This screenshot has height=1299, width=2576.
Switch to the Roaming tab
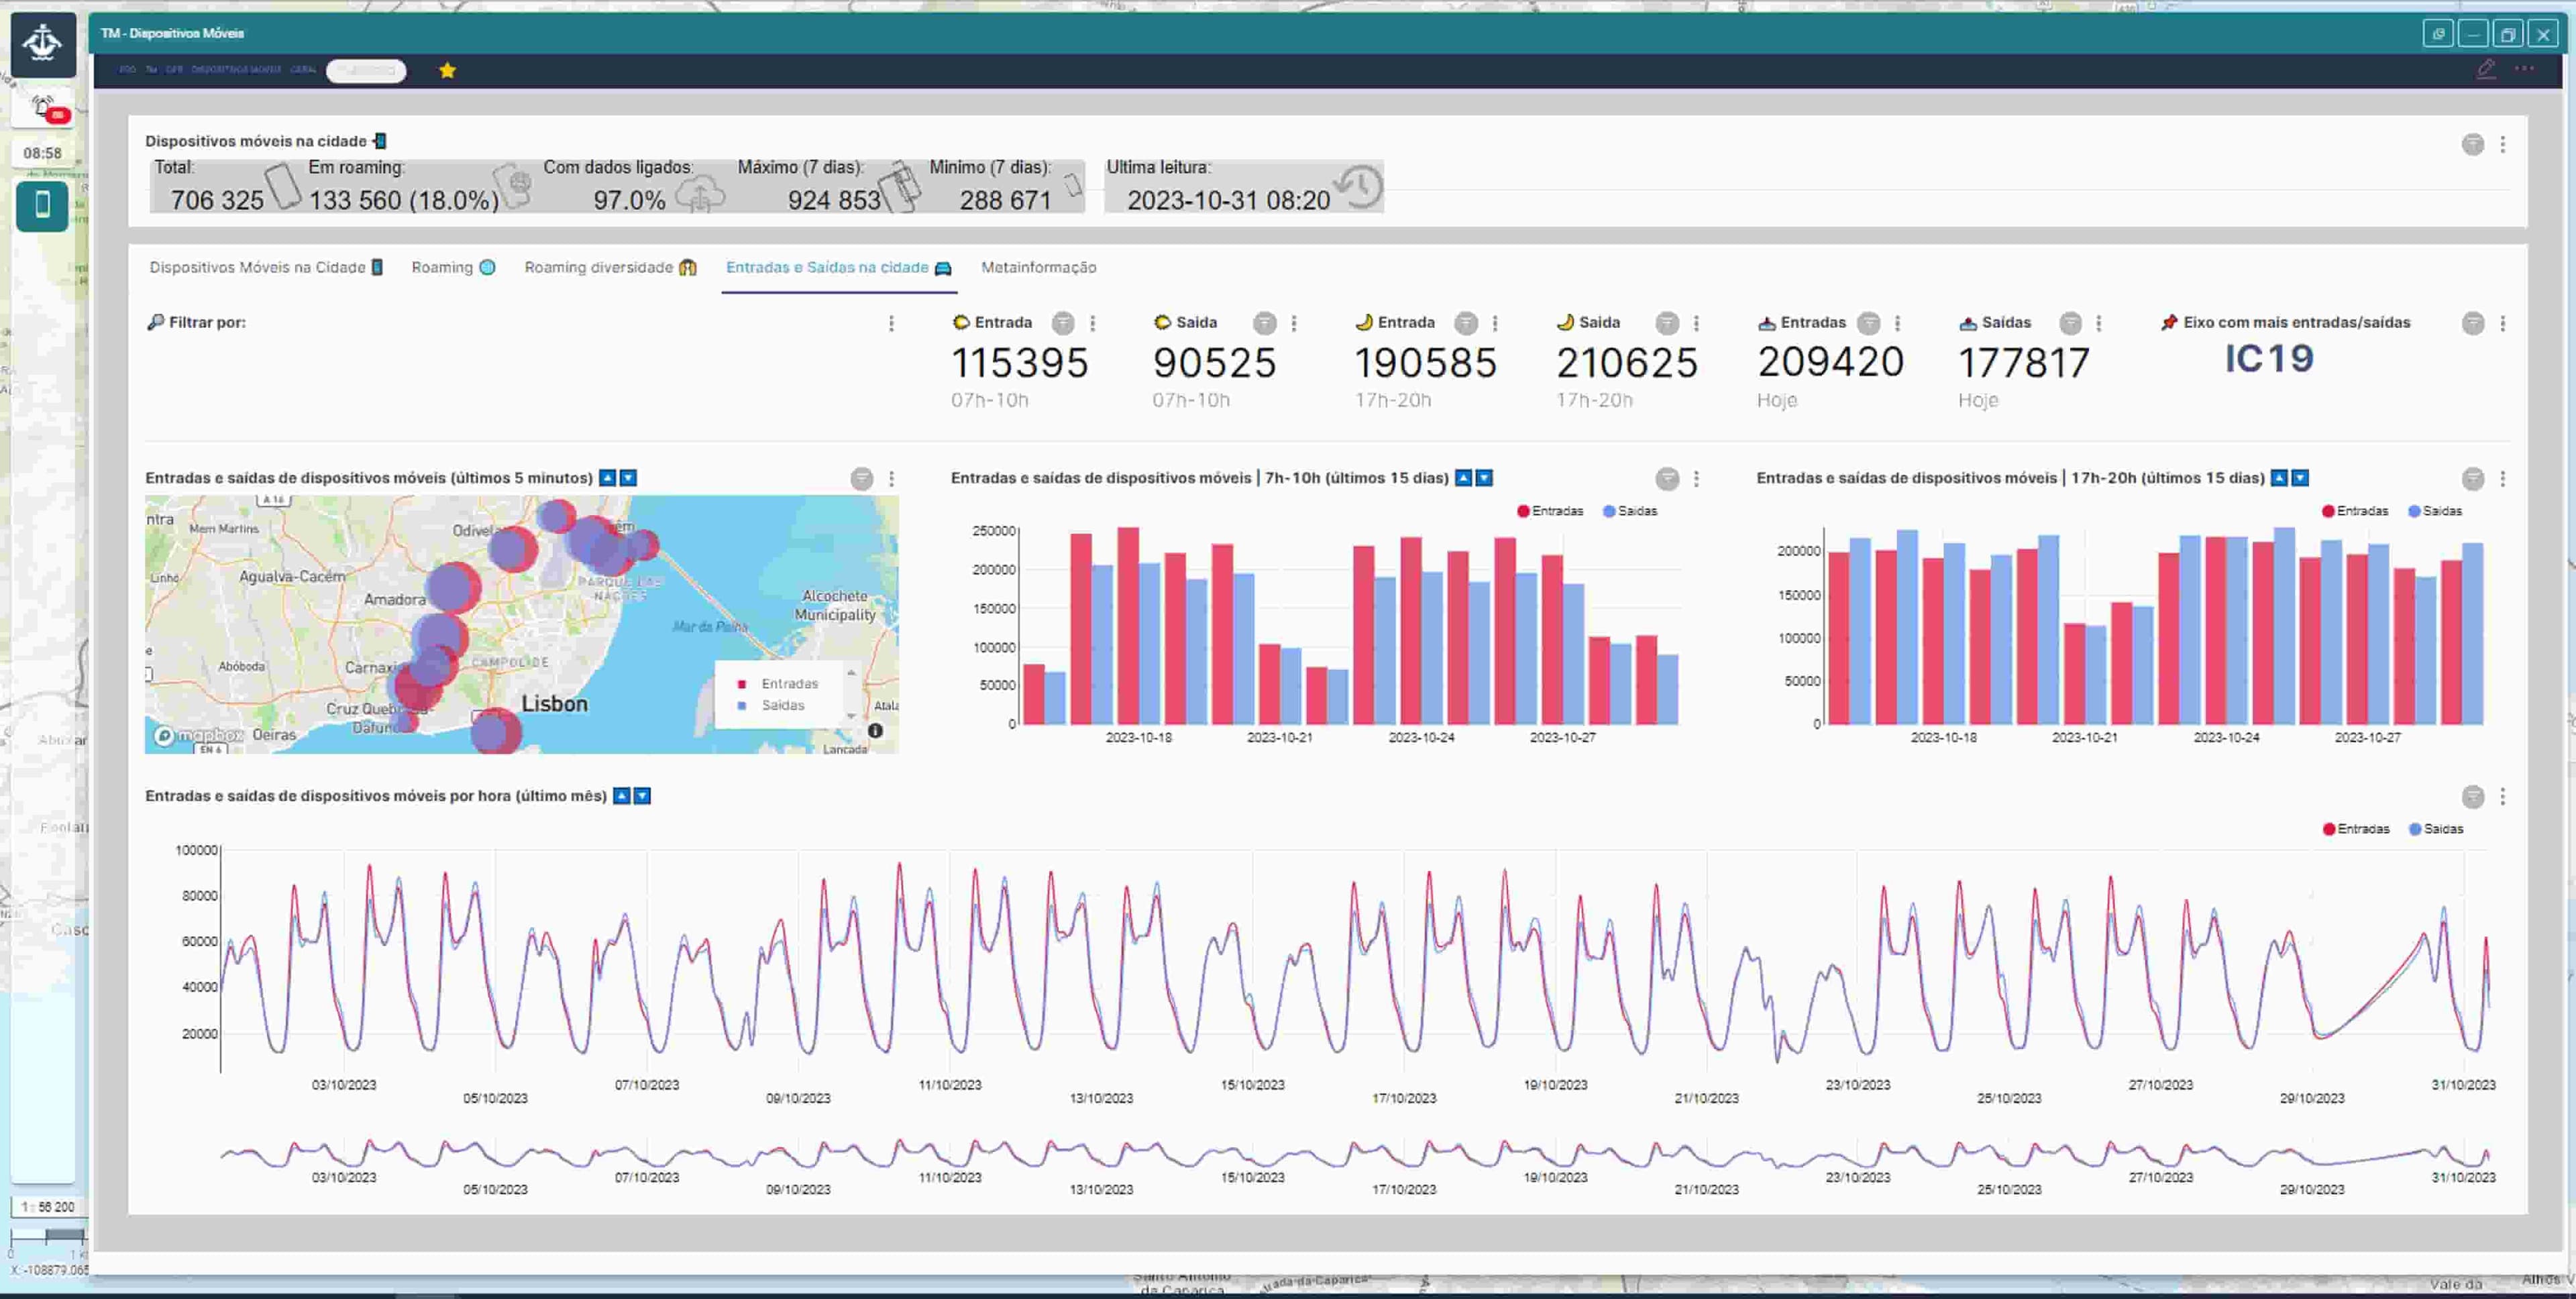point(452,267)
